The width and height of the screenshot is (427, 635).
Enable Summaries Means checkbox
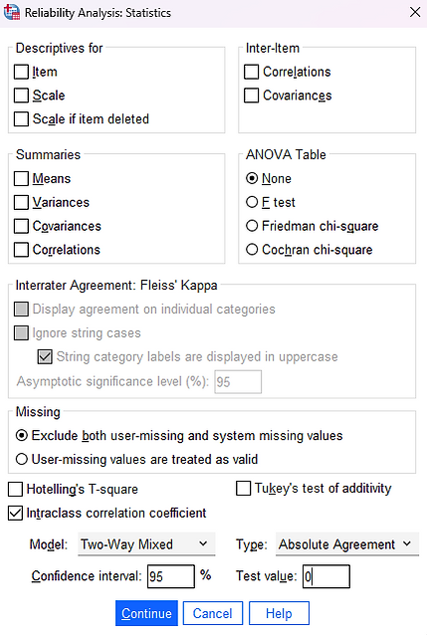(22, 178)
